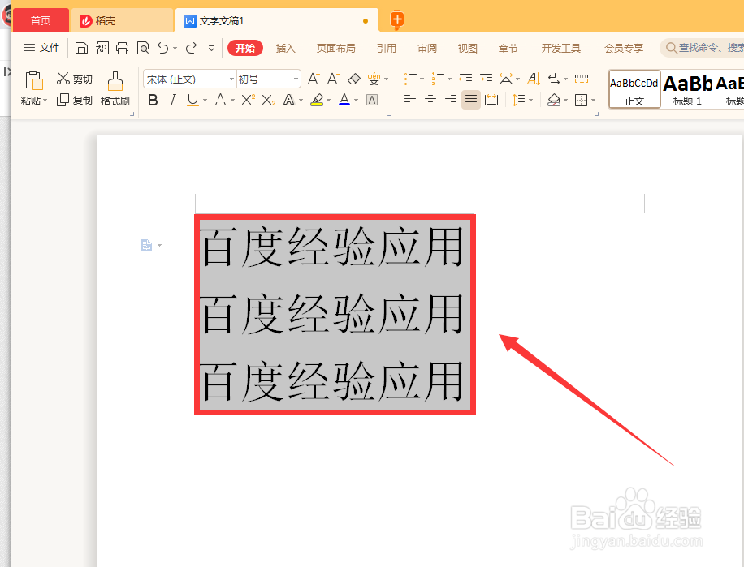Select the 正文 style
This screenshot has width=744, height=567.
634,89
